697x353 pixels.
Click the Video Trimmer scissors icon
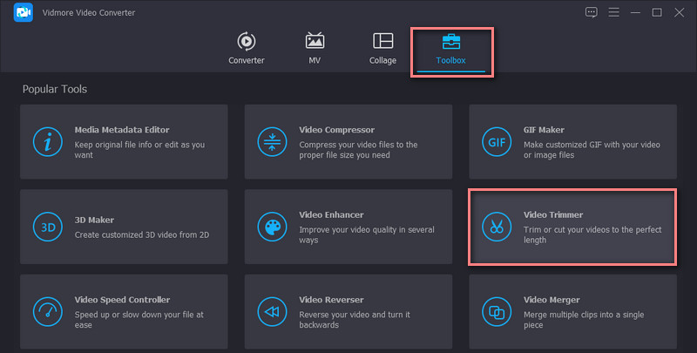coord(497,227)
